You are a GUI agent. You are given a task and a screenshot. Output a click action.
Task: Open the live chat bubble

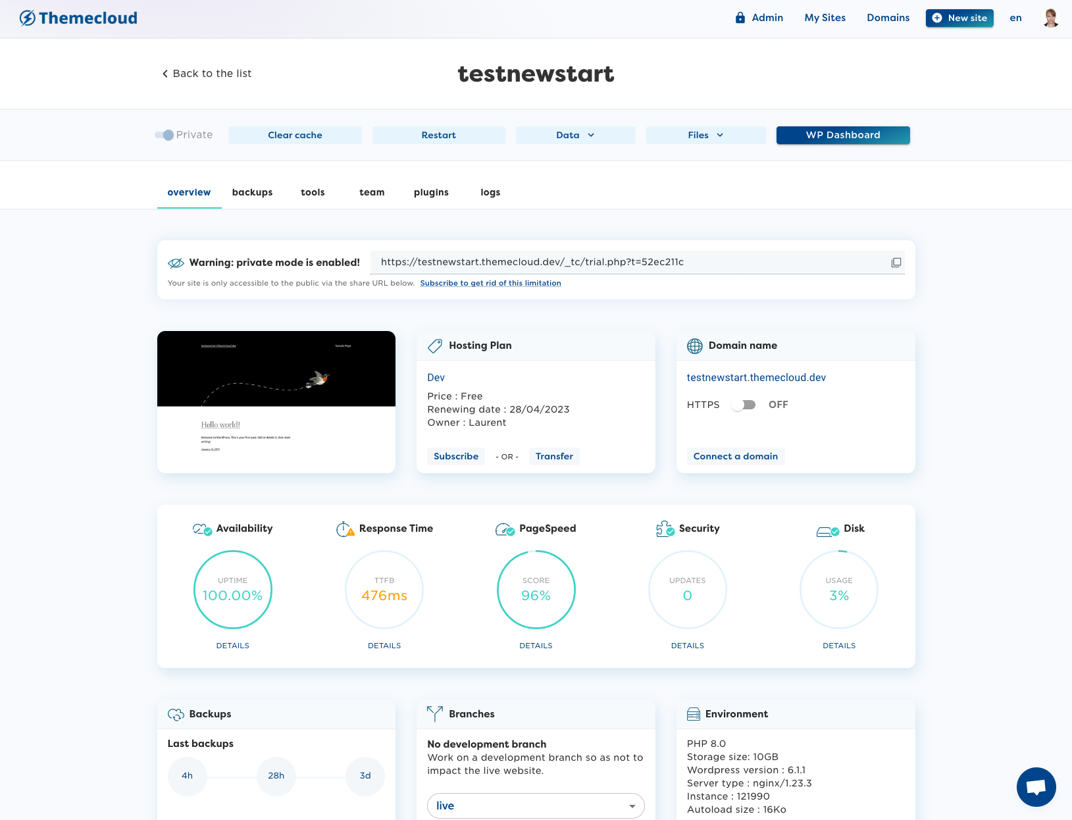pos(1036,787)
